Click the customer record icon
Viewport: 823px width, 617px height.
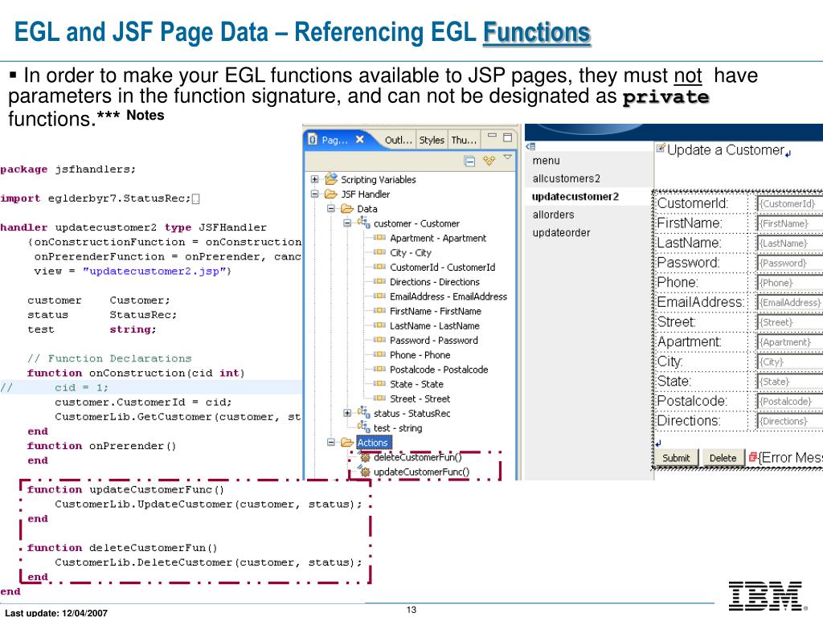[x=363, y=223]
